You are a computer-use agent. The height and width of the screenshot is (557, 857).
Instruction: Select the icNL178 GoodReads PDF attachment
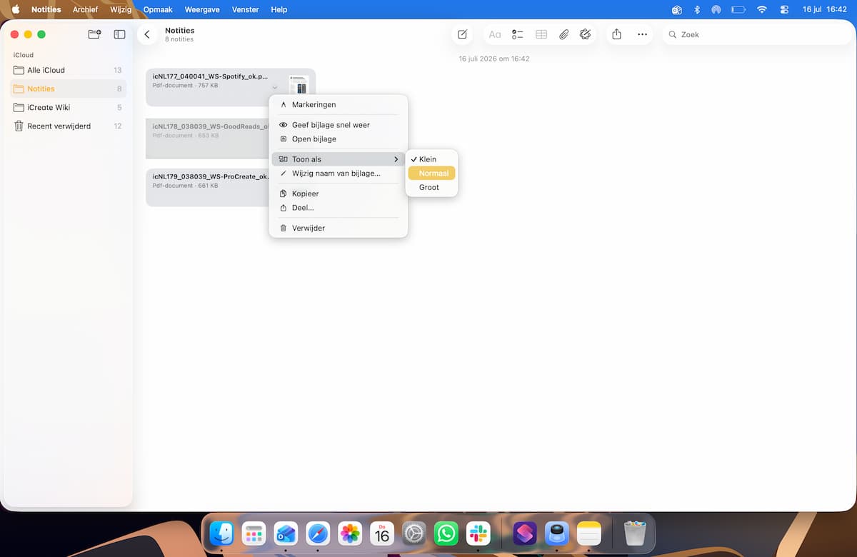207,139
